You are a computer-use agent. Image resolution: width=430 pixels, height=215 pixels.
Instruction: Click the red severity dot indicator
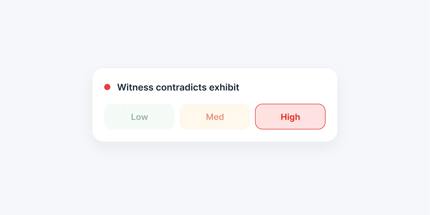pyautogui.click(x=107, y=87)
